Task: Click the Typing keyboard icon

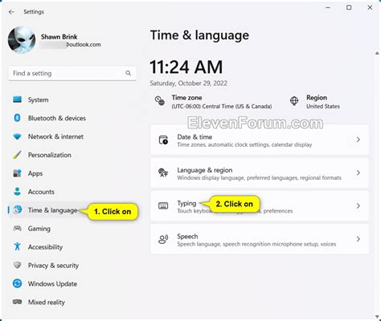Action: (x=163, y=205)
